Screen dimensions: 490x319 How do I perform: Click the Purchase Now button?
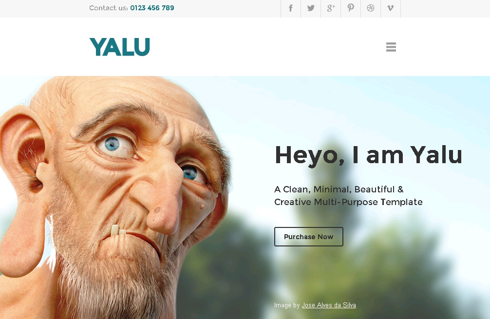pyautogui.click(x=308, y=237)
